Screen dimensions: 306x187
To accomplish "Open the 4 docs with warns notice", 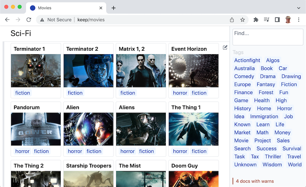I will [x=255, y=181].
